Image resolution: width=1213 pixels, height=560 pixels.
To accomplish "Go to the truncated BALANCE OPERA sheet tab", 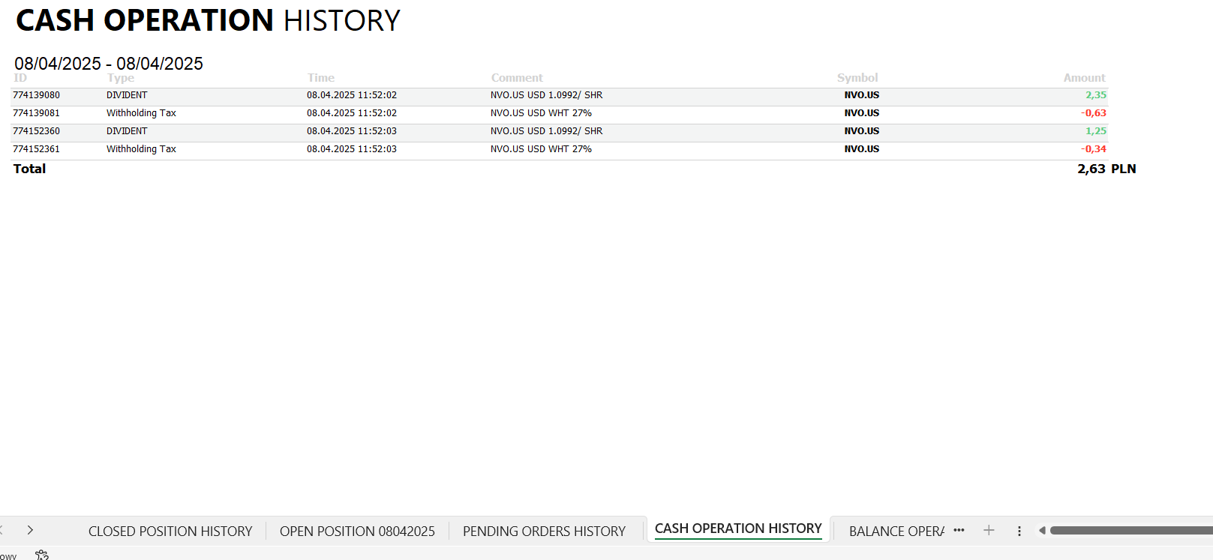I will 896,531.
